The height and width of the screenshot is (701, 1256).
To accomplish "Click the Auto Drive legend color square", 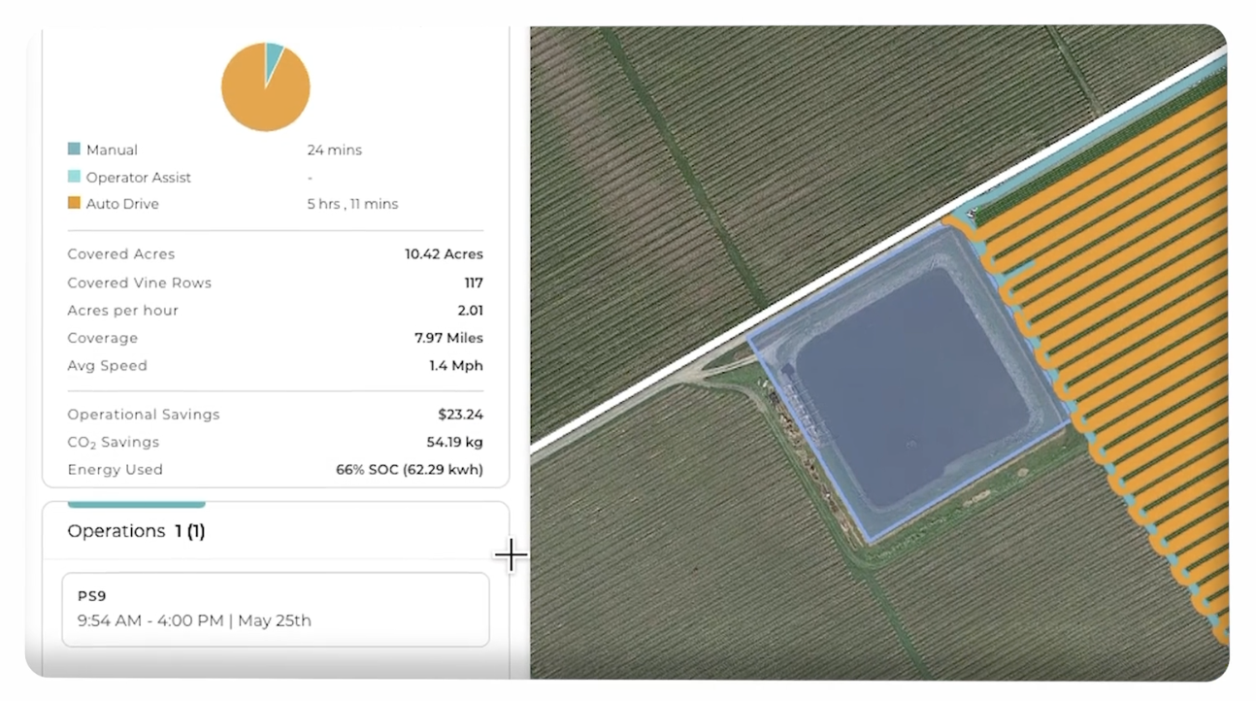I will [x=72, y=203].
